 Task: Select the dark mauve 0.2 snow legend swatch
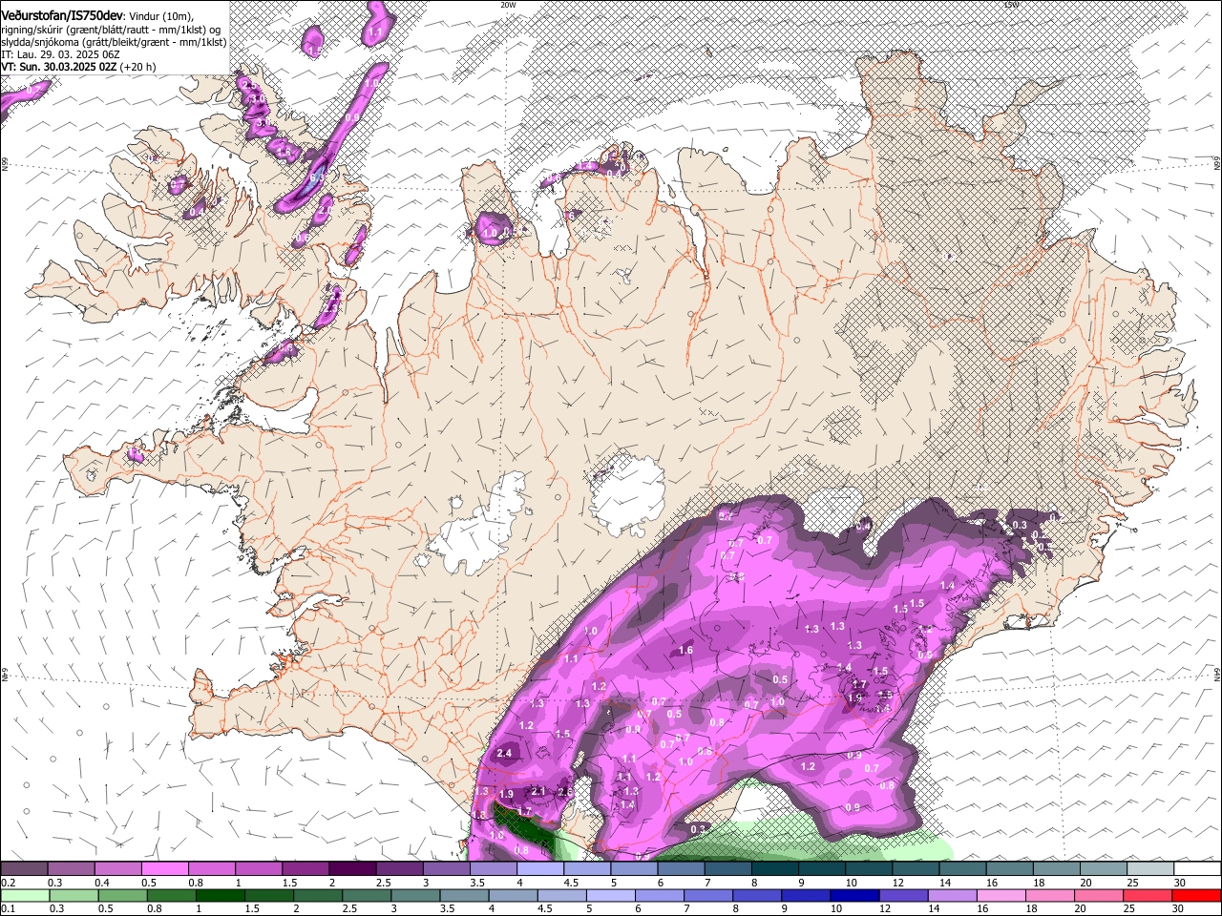pyautogui.click(x=24, y=869)
